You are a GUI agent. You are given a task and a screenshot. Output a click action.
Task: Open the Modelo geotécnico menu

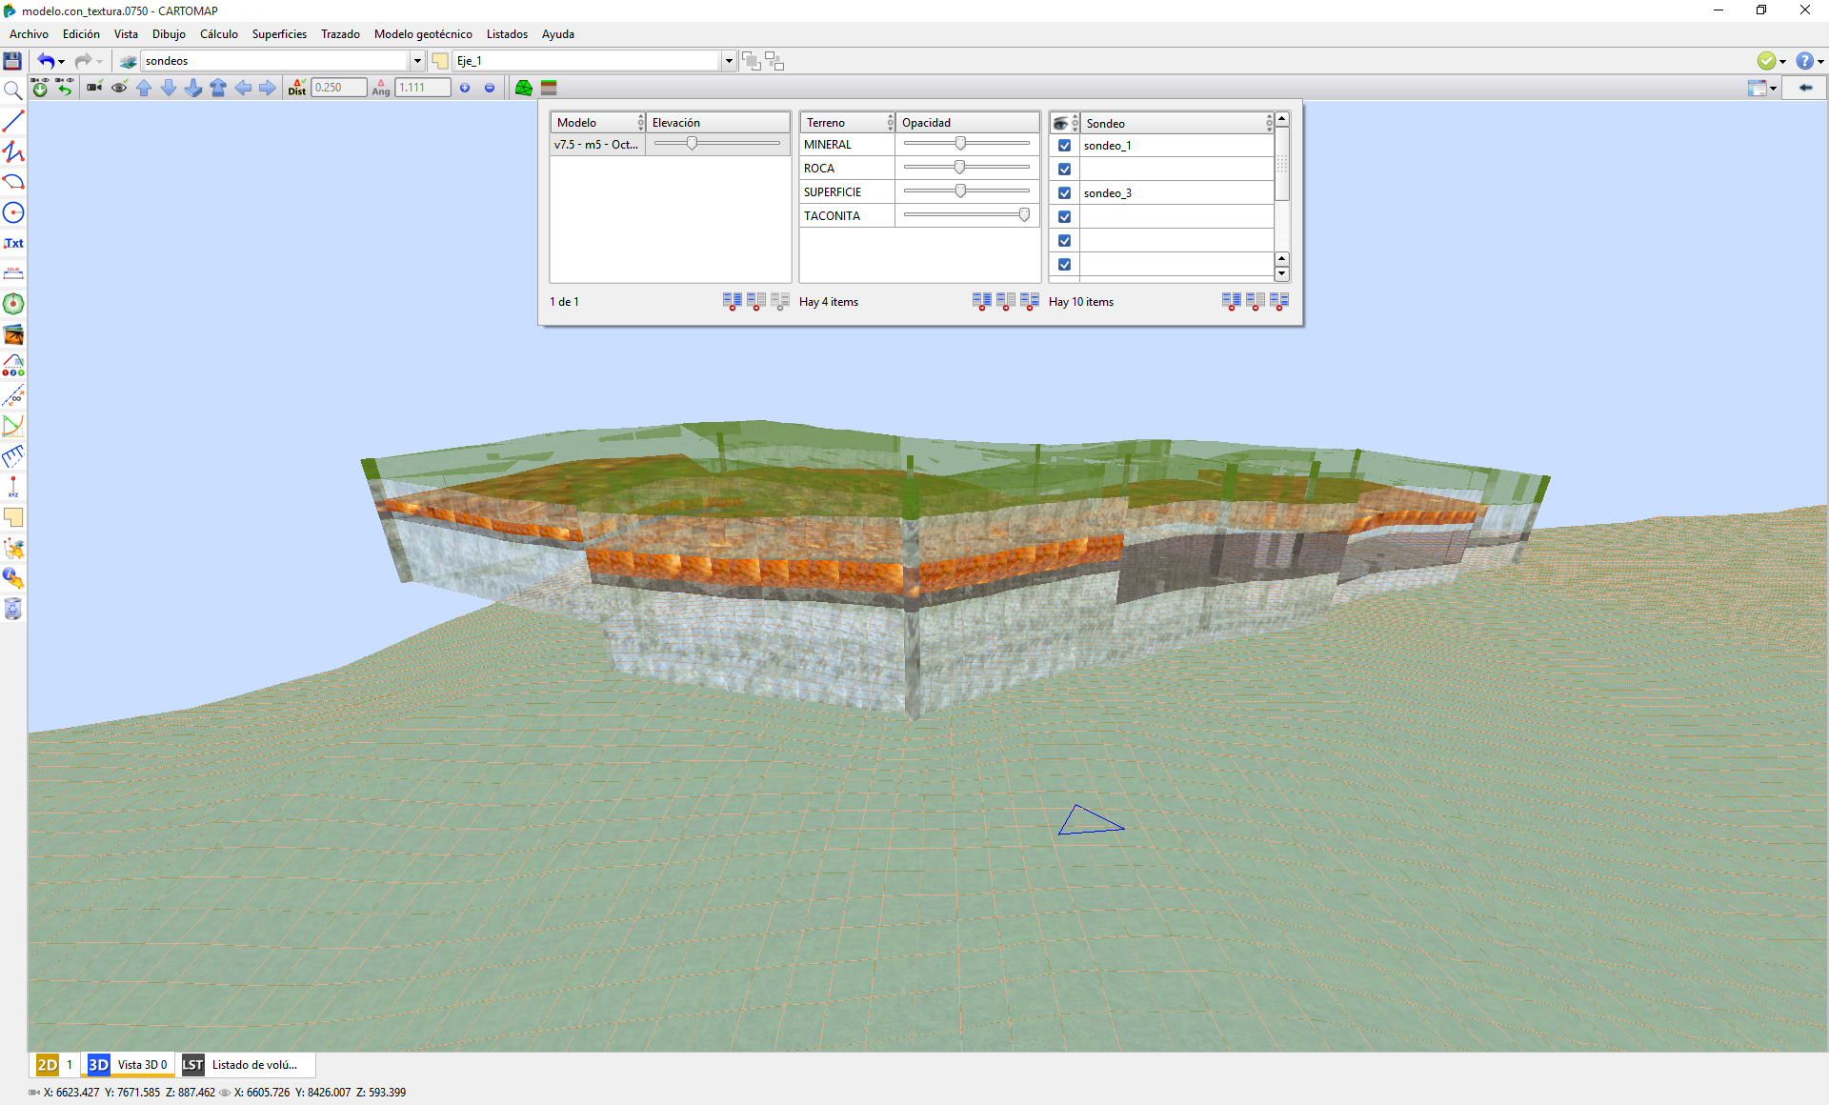coord(423,34)
